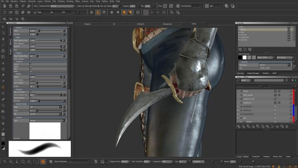298x168 pixels.
Task: Click the undo arrow icon in bottom toolbar
Action: point(4,161)
